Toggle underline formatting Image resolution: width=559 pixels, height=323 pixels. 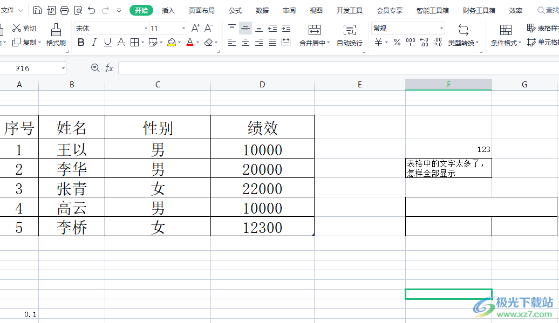107,43
